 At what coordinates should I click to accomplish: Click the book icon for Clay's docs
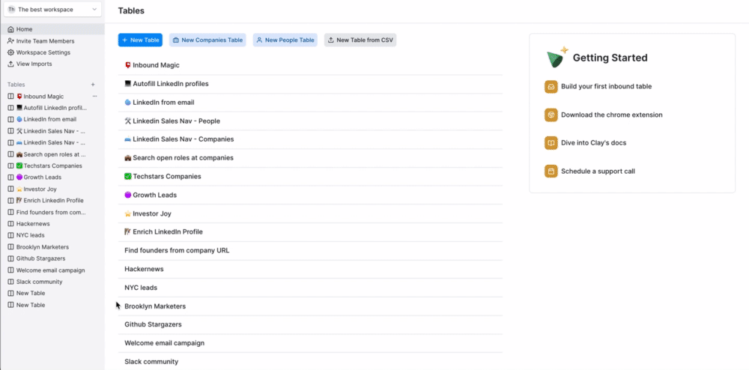tap(551, 143)
